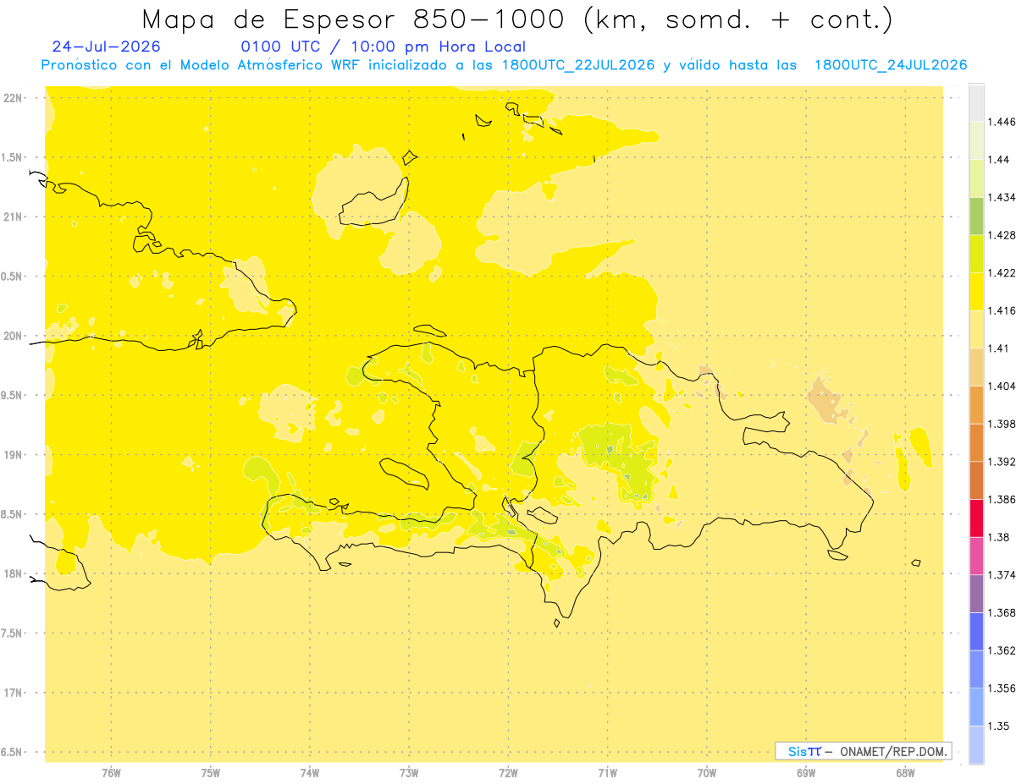Click the legend value 1.446
The width and height of the screenshot is (1016, 784).
pyautogui.click(x=1002, y=122)
